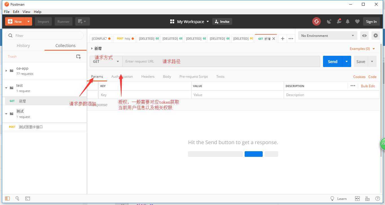The width and height of the screenshot is (385, 205).
Task: Collapse the test collection
Action: click(6, 88)
